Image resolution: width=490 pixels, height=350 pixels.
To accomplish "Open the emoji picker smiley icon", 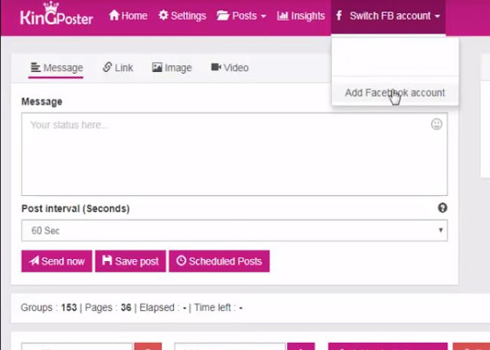I will point(436,124).
